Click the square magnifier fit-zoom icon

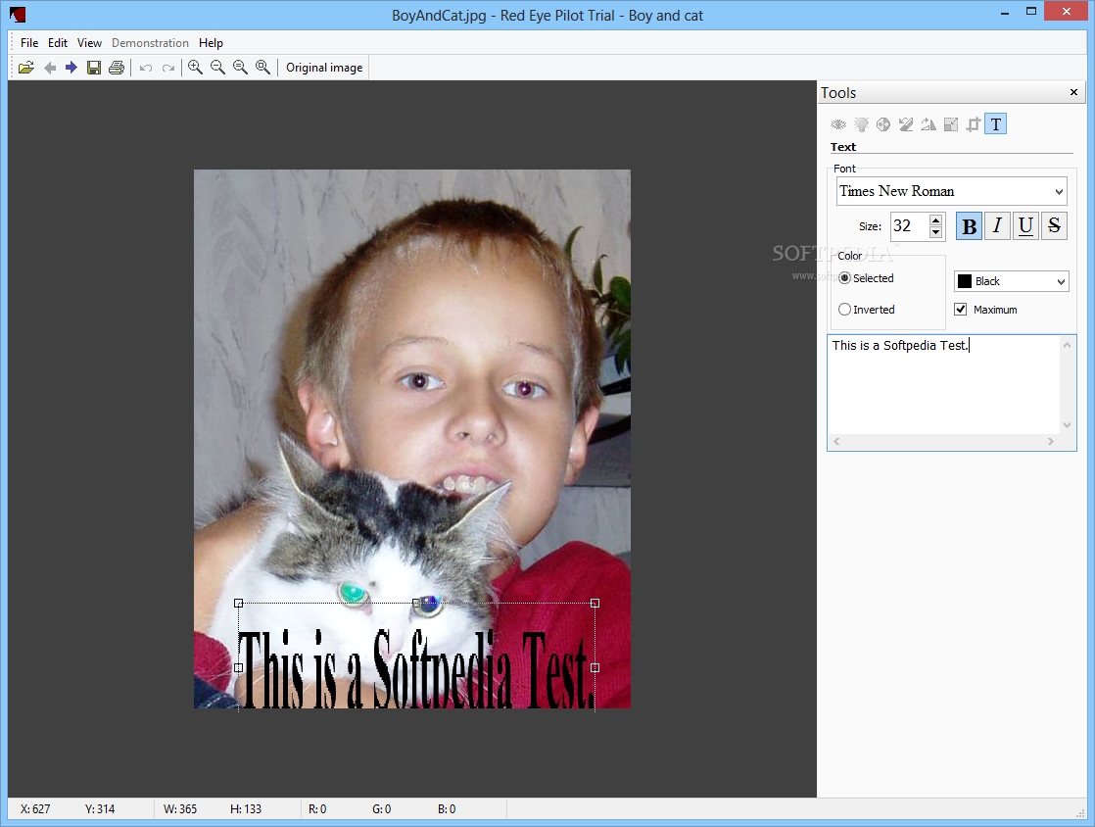(262, 68)
